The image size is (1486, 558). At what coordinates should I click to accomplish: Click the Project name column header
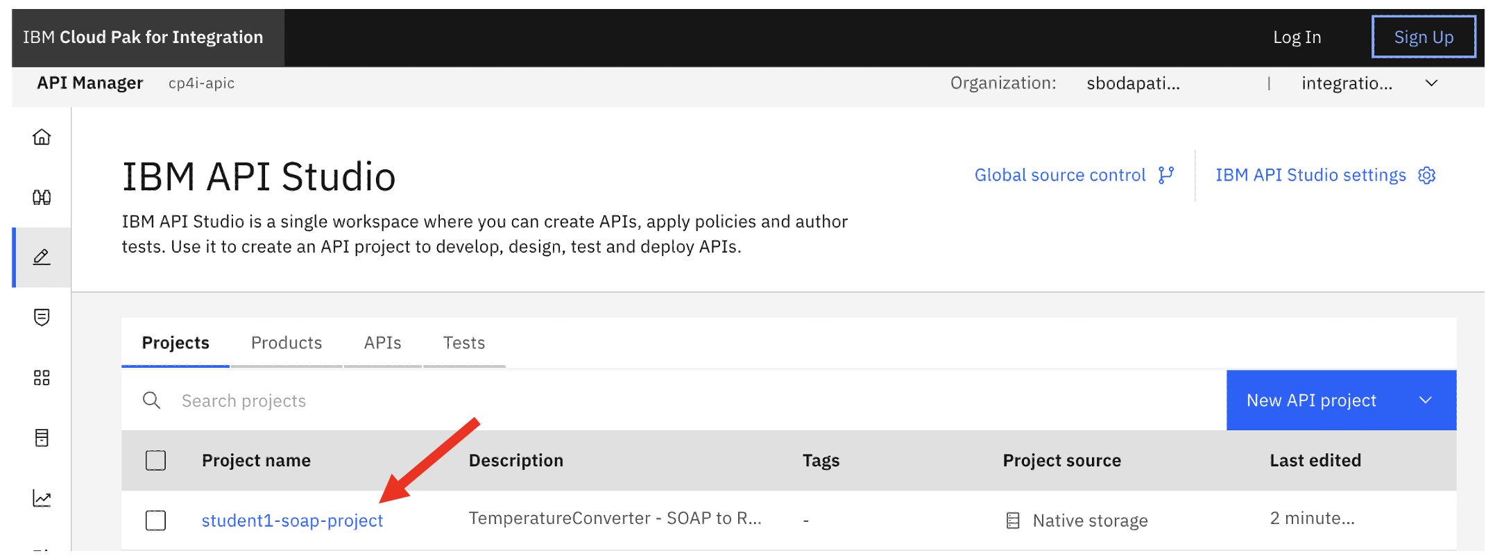(x=256, y=460)
